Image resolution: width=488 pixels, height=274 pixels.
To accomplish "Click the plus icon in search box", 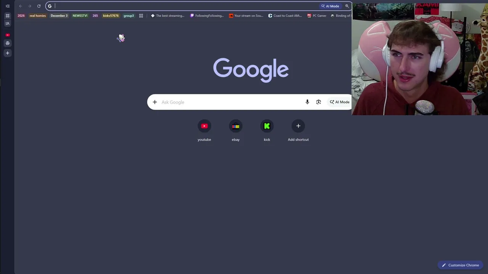I will coord(155,102).
